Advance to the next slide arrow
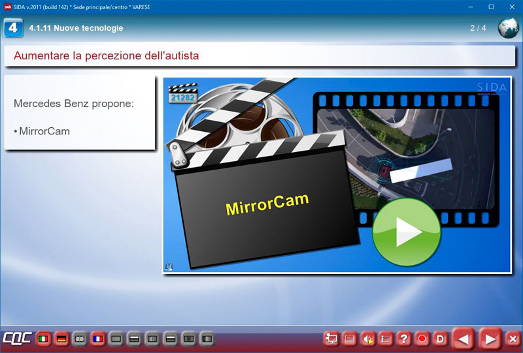Image resolution: width=523 pixels, height=353 pixels. (489, 339)
